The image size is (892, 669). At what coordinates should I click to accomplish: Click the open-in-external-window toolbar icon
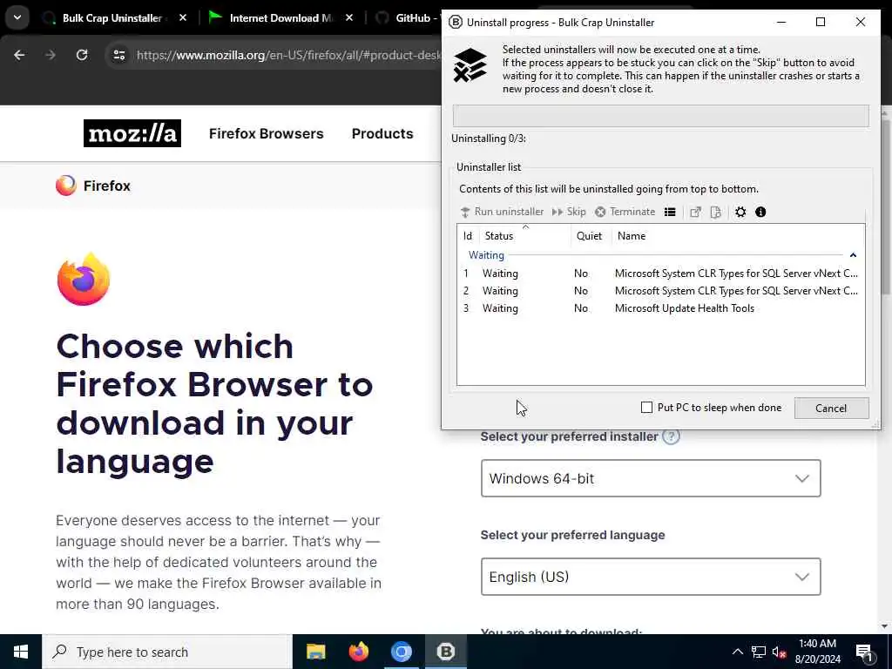[695, 212]
